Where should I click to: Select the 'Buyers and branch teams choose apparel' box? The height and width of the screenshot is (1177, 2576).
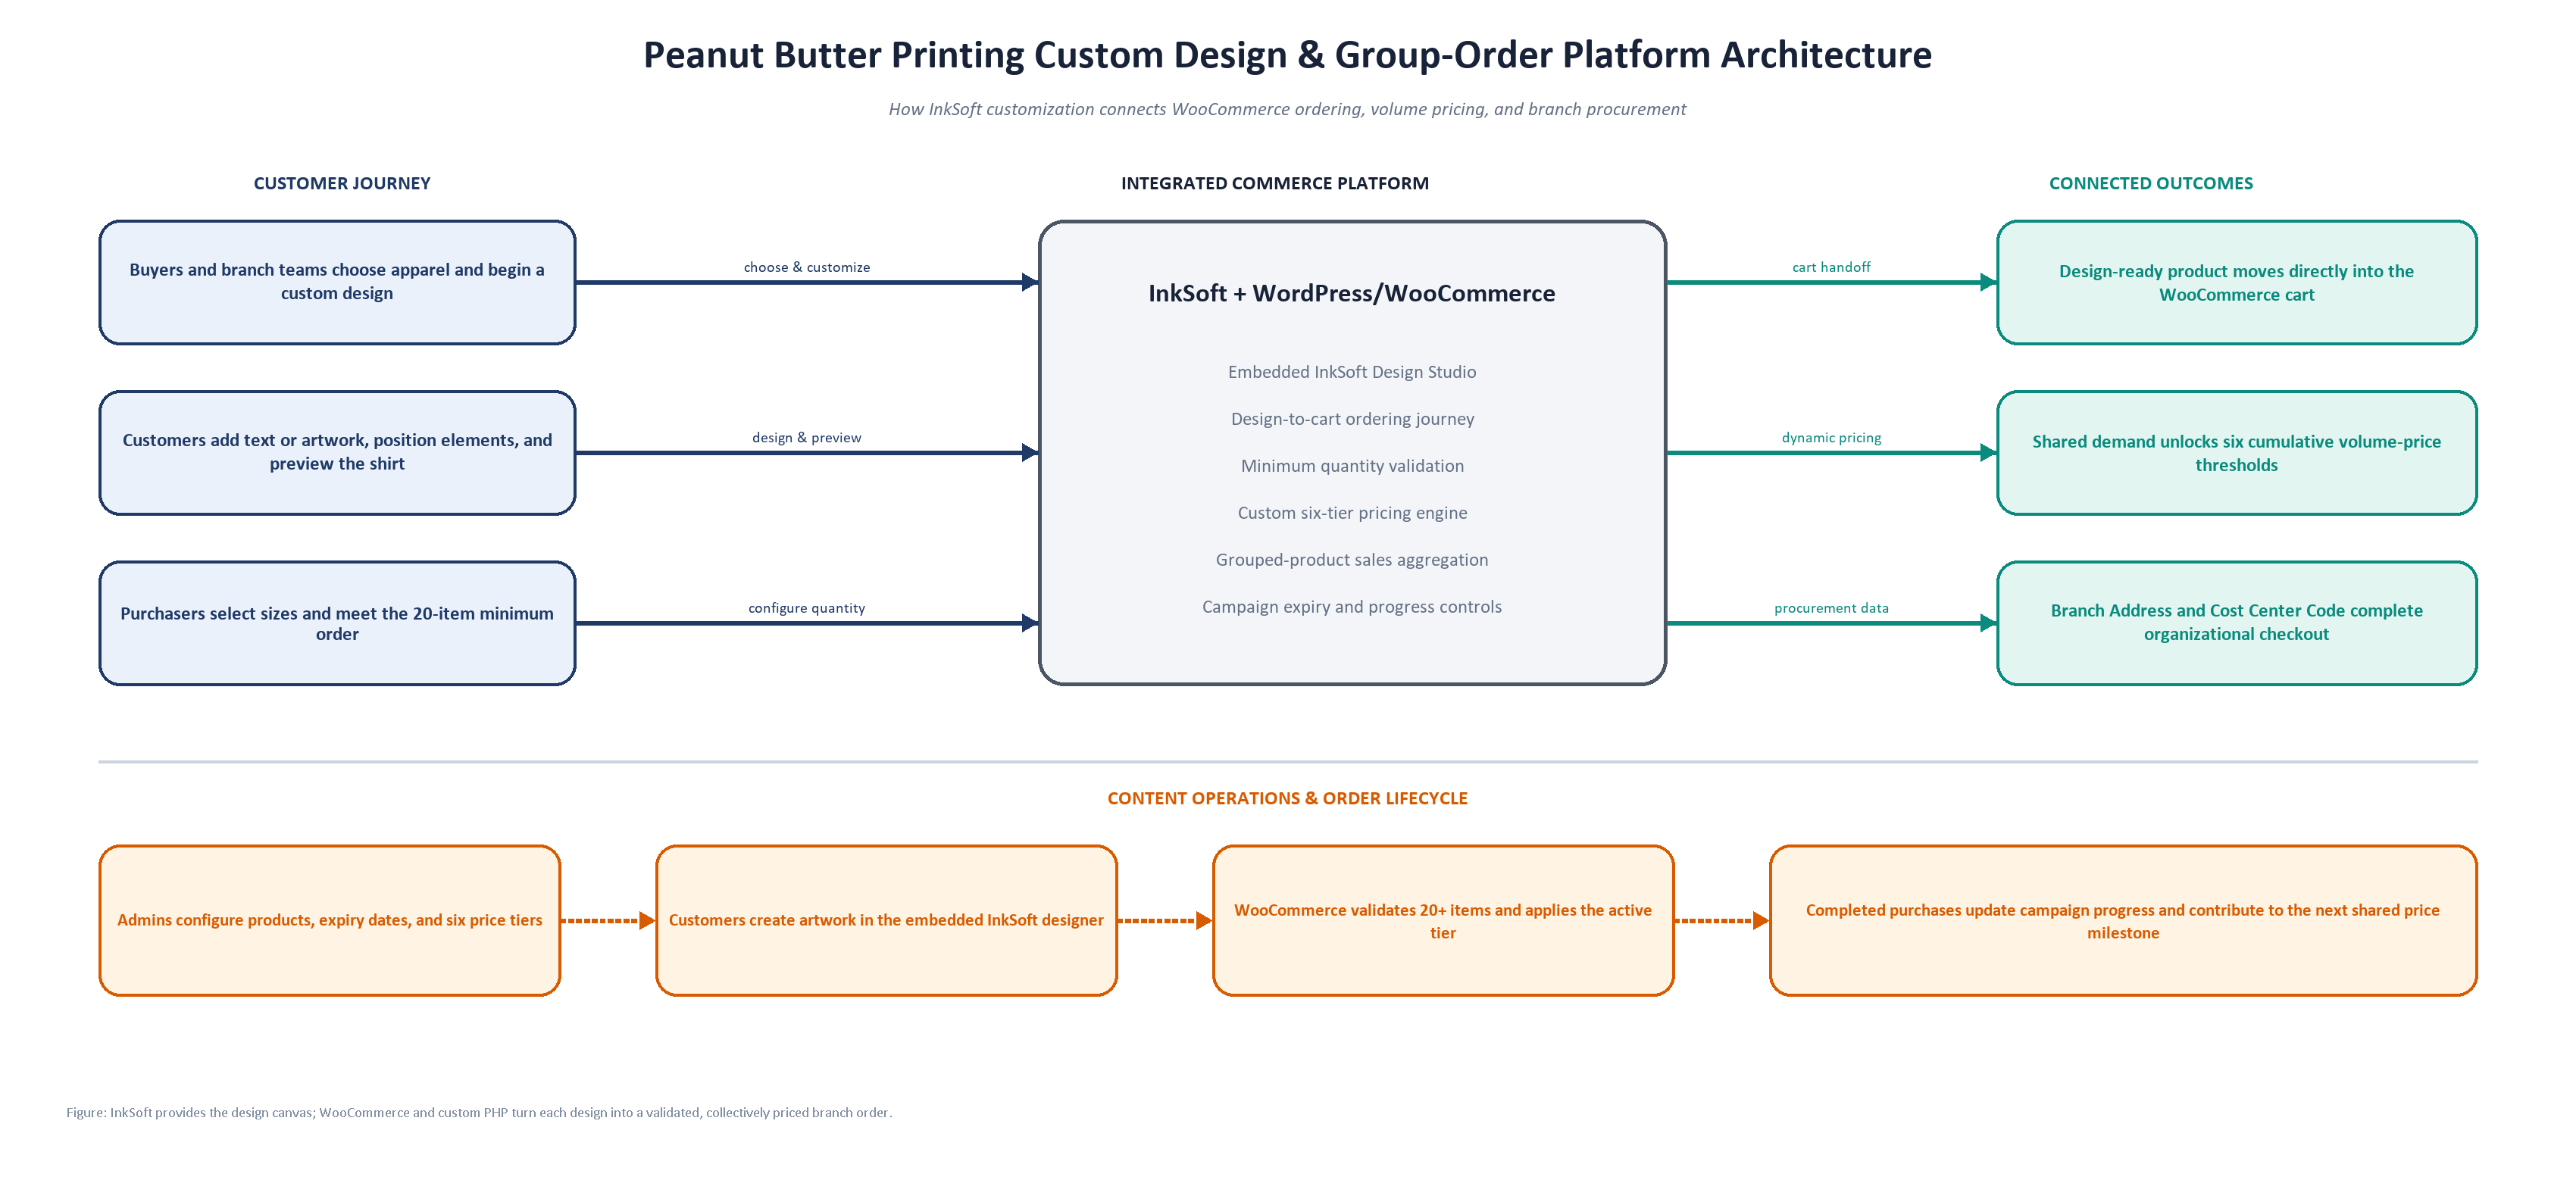point(337,283)
